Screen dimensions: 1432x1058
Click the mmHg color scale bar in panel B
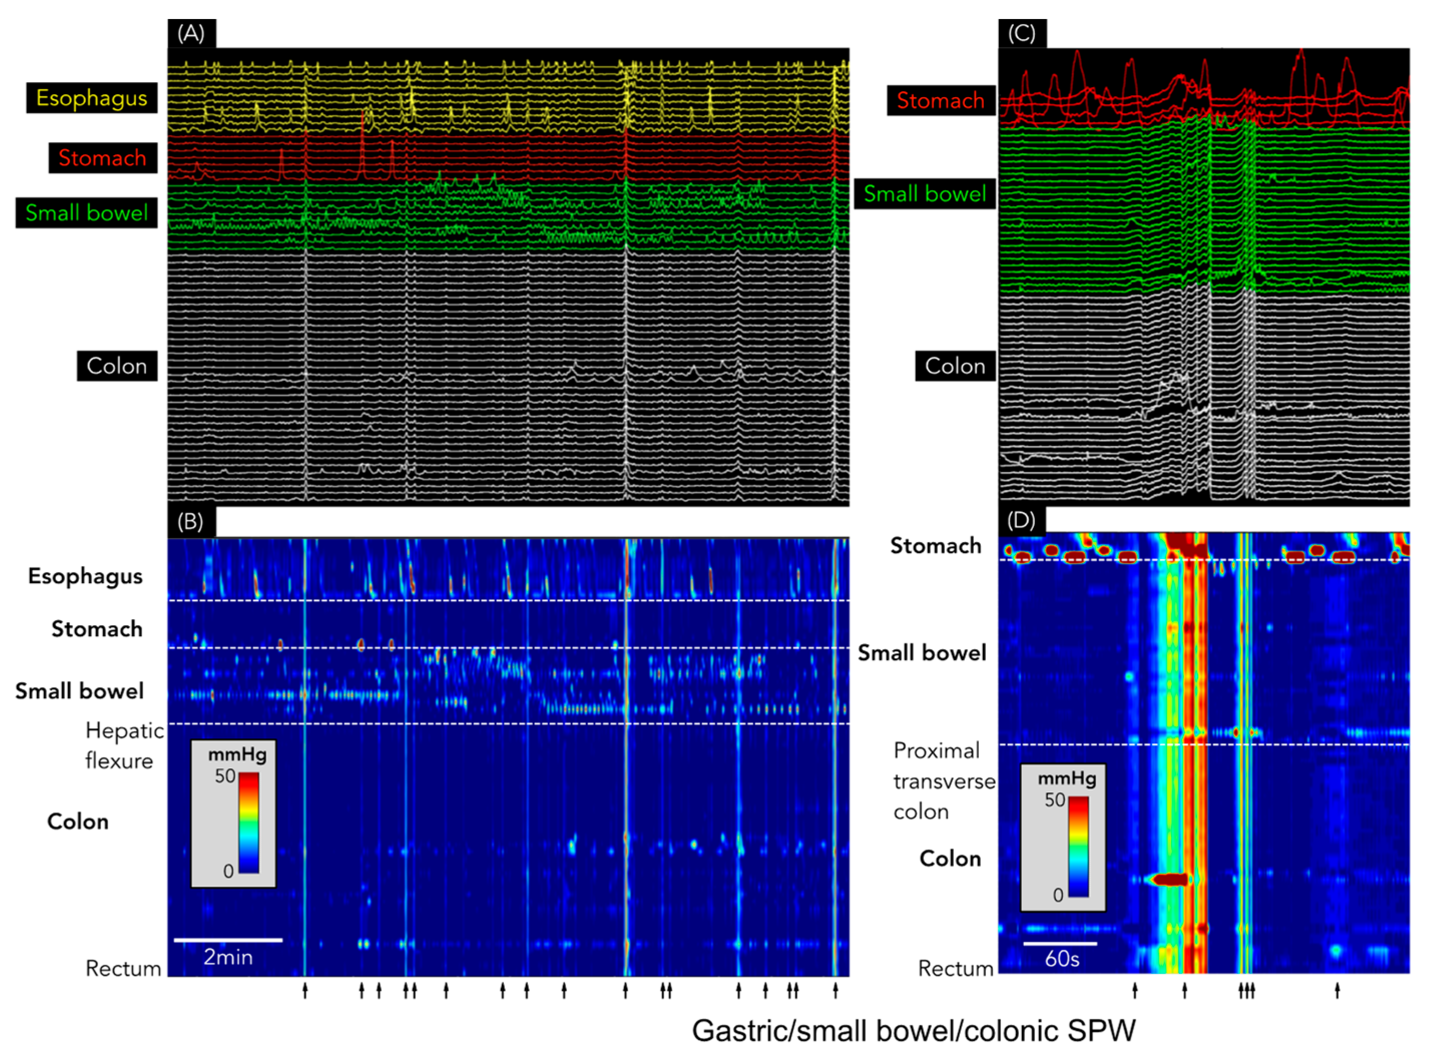point(249,823)
